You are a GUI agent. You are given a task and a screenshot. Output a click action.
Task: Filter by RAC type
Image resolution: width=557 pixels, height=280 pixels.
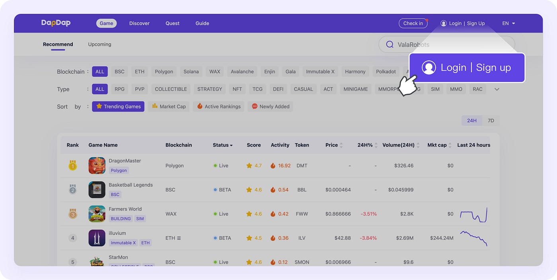click(478, 89)
